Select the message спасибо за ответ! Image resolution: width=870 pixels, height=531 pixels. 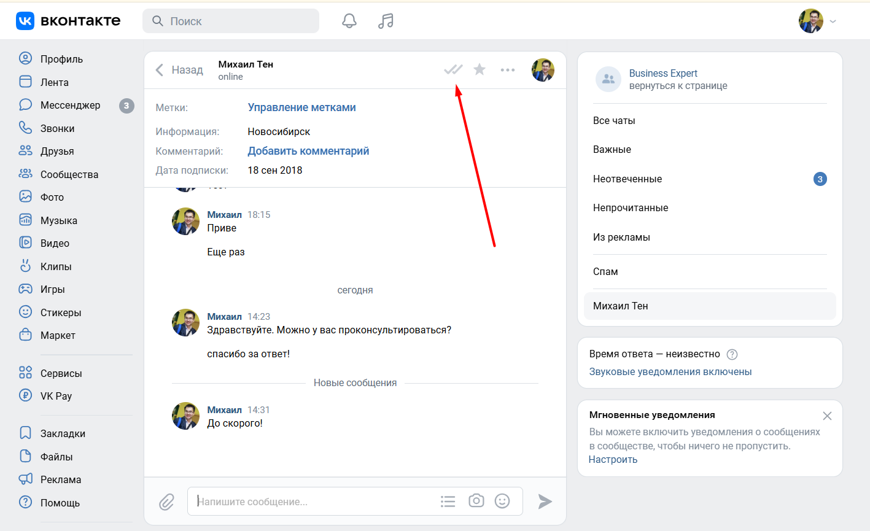pyautogui.click(x=249, y=354)
